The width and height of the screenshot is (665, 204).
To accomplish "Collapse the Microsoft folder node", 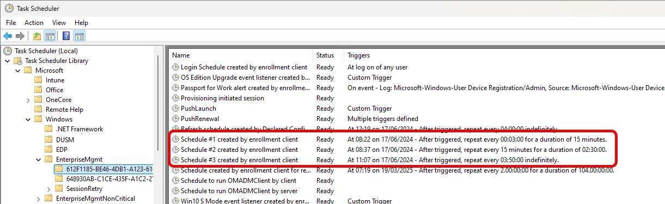I will pos(18,71).
